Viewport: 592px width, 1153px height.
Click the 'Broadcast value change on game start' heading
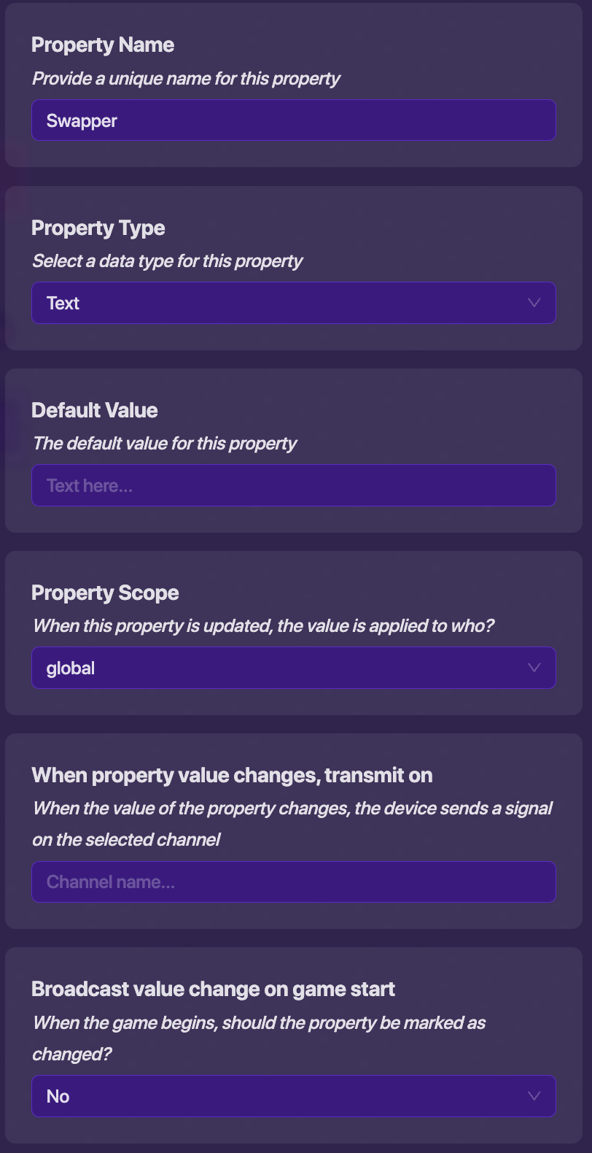(x=213, y=989)
